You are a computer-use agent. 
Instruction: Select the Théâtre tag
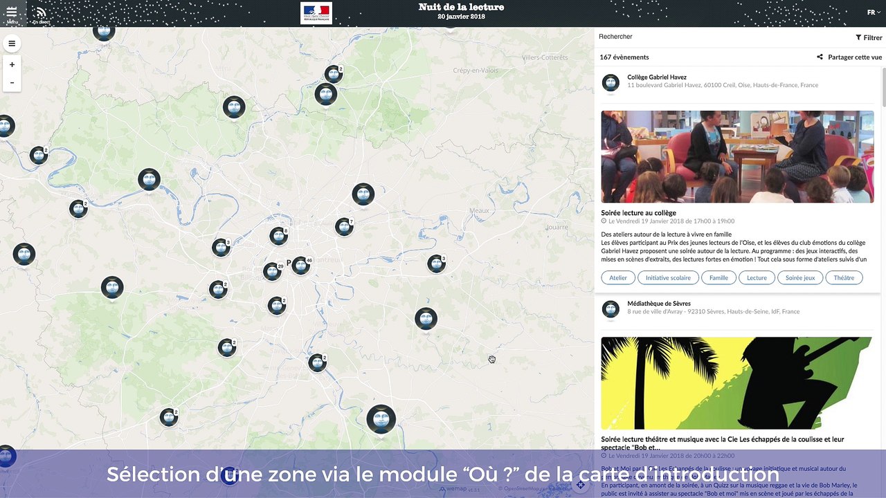[844, 277]
